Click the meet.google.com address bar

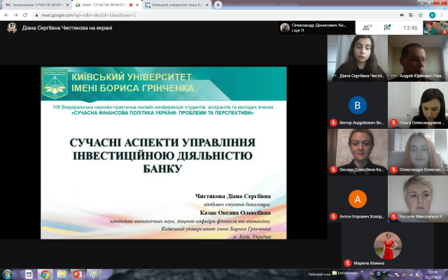coord(105,15)
